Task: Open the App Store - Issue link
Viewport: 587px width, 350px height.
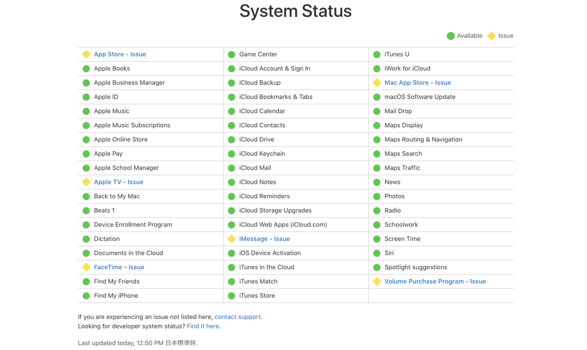Action: coord(120,54)
